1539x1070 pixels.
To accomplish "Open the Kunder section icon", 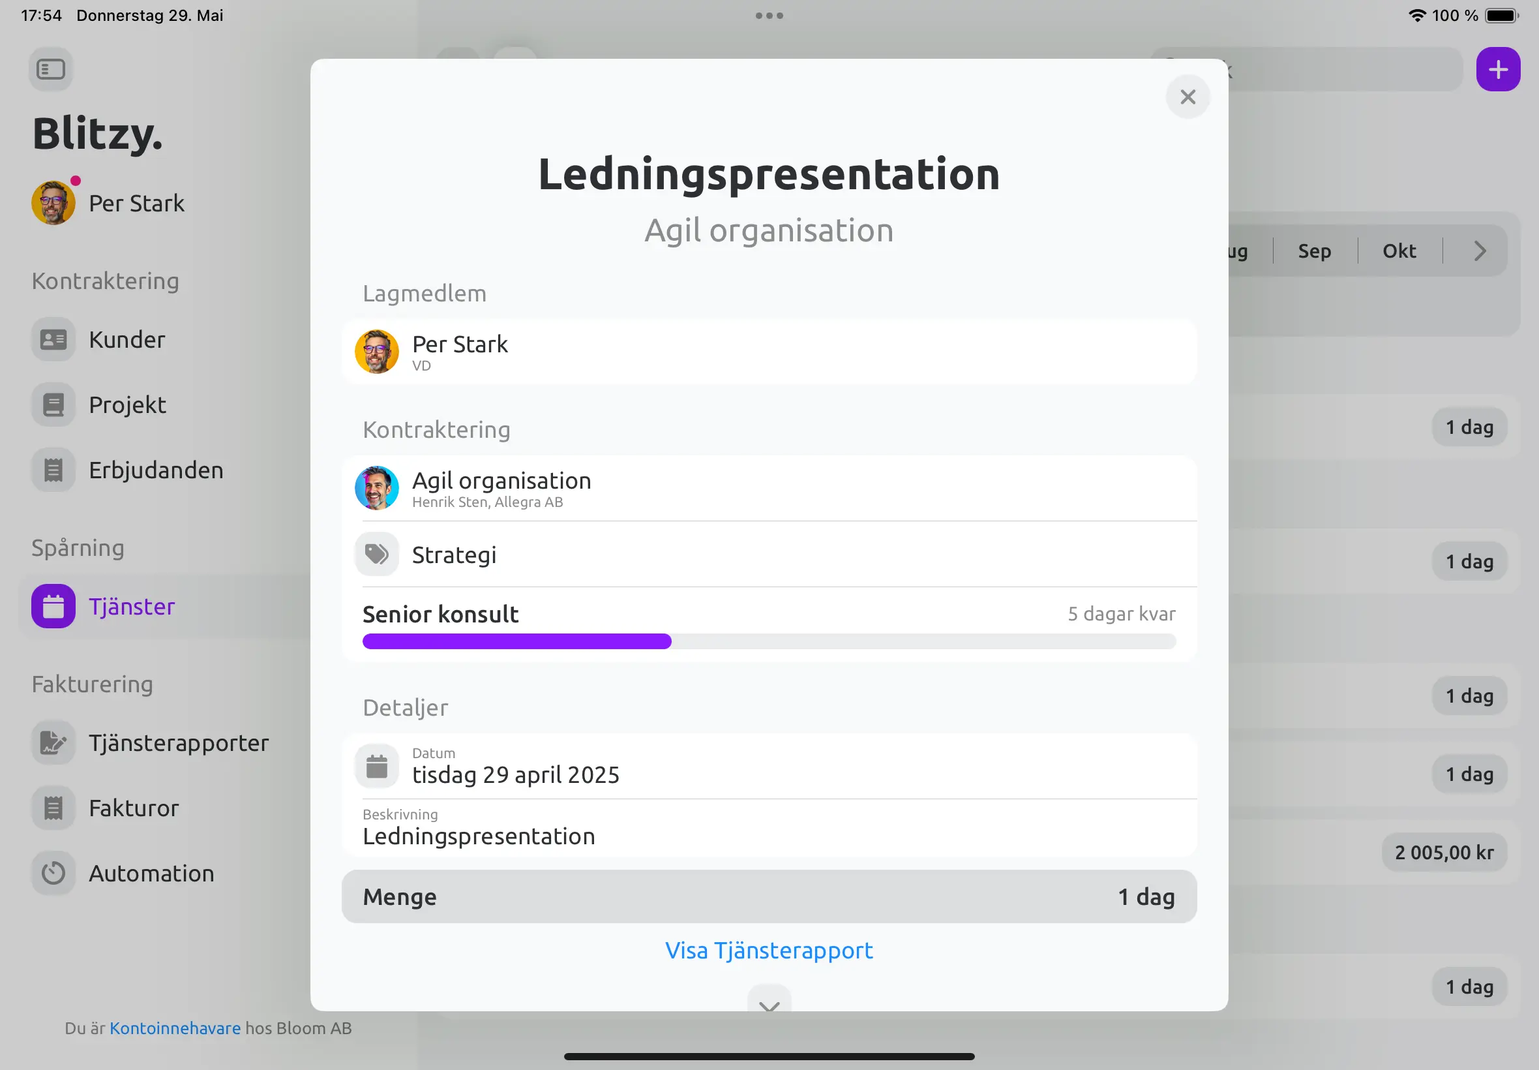I will pos(53,339).
